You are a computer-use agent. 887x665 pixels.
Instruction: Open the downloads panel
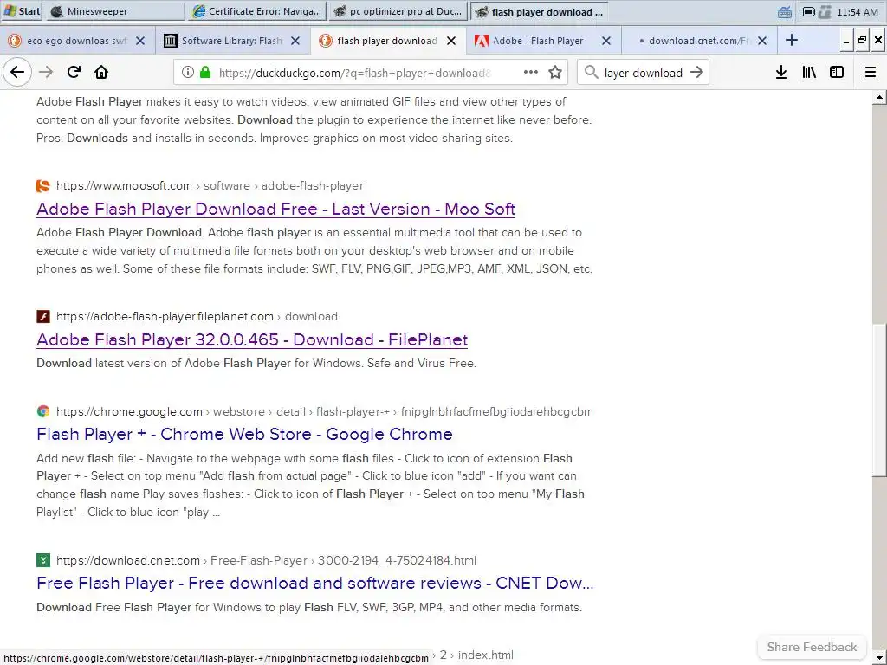click(x=781, y=73)
